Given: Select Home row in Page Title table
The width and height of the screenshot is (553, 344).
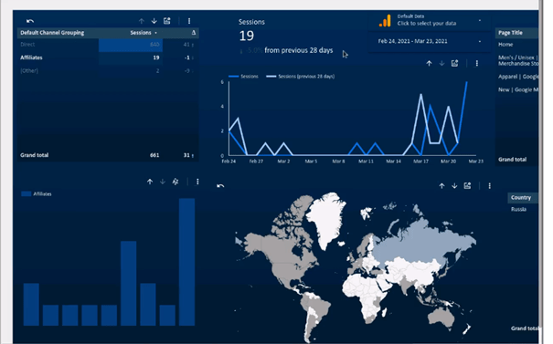Looking at the screenshot, I should coord(505,45).
